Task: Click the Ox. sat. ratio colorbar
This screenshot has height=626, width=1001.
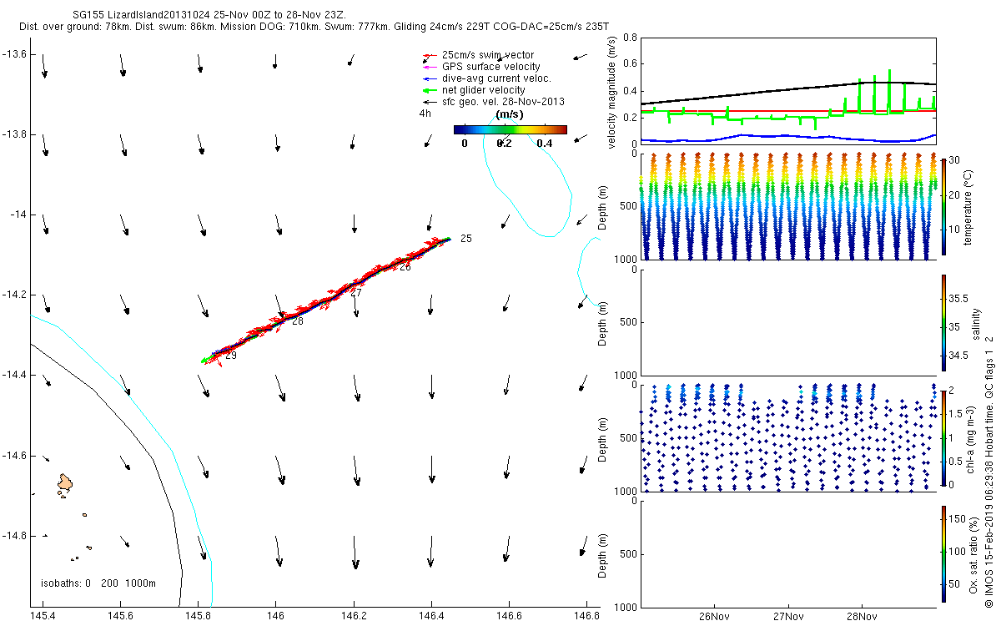Action: coord(943,554)
